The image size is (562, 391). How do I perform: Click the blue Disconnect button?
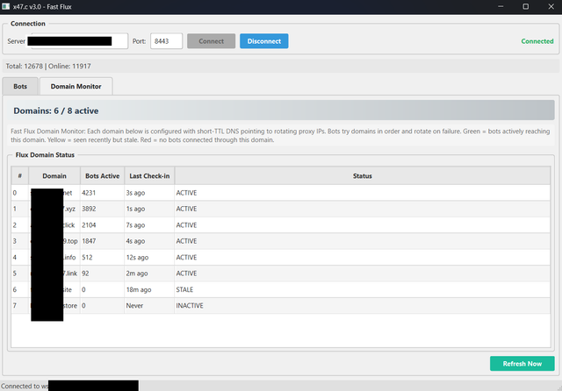coord(263,41)
